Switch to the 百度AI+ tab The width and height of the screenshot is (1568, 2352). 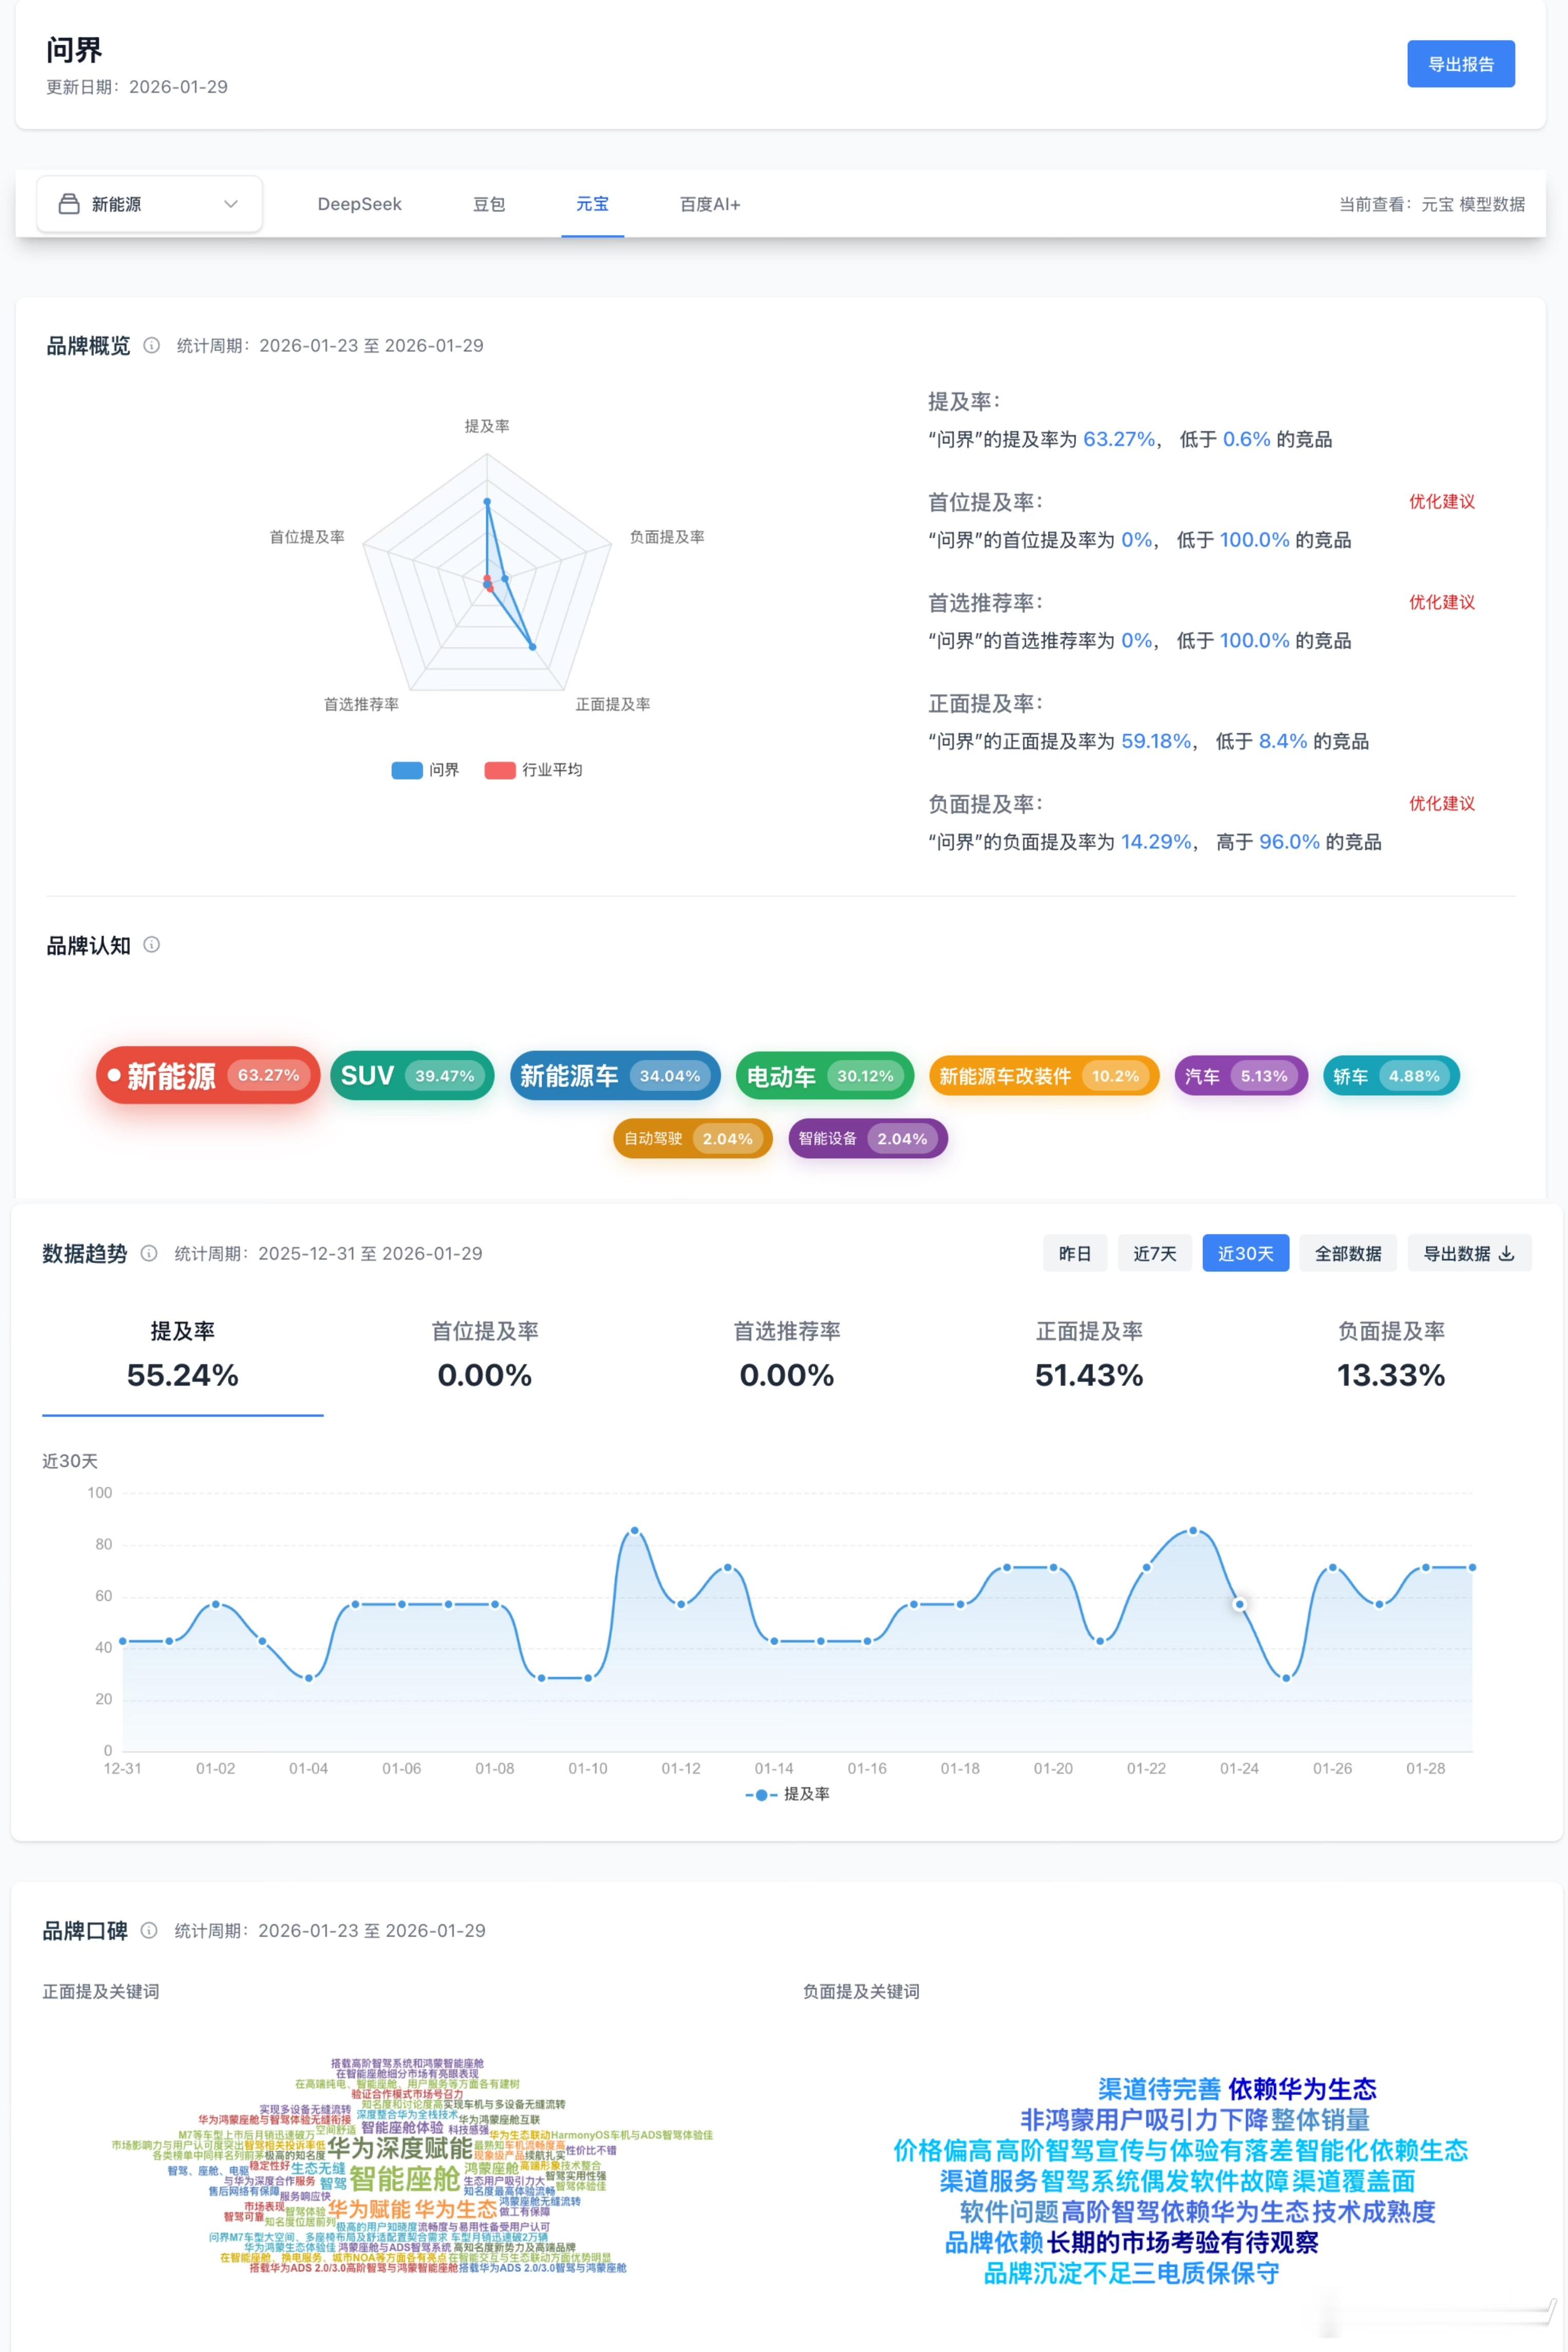tap(709, 204)
